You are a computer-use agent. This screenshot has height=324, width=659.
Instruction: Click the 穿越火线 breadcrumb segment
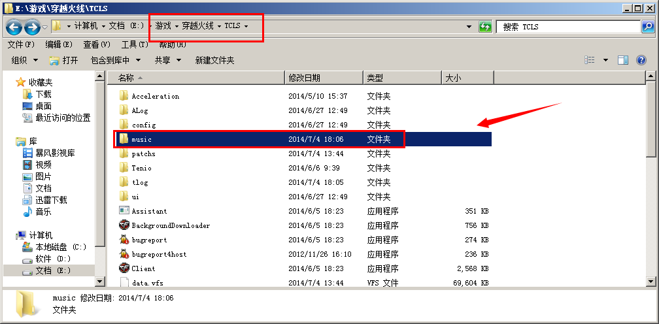pos(197,26)
